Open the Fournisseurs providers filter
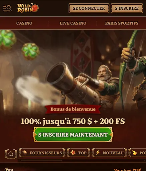The height and width of the screenshot is (171, 146). [x=42, y=153]
